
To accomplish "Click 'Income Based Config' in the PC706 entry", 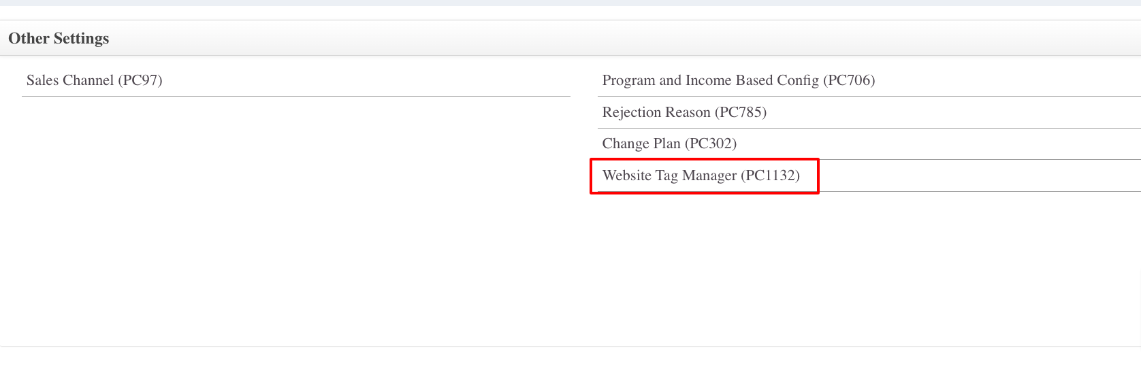I will click(x=752, y=80).
